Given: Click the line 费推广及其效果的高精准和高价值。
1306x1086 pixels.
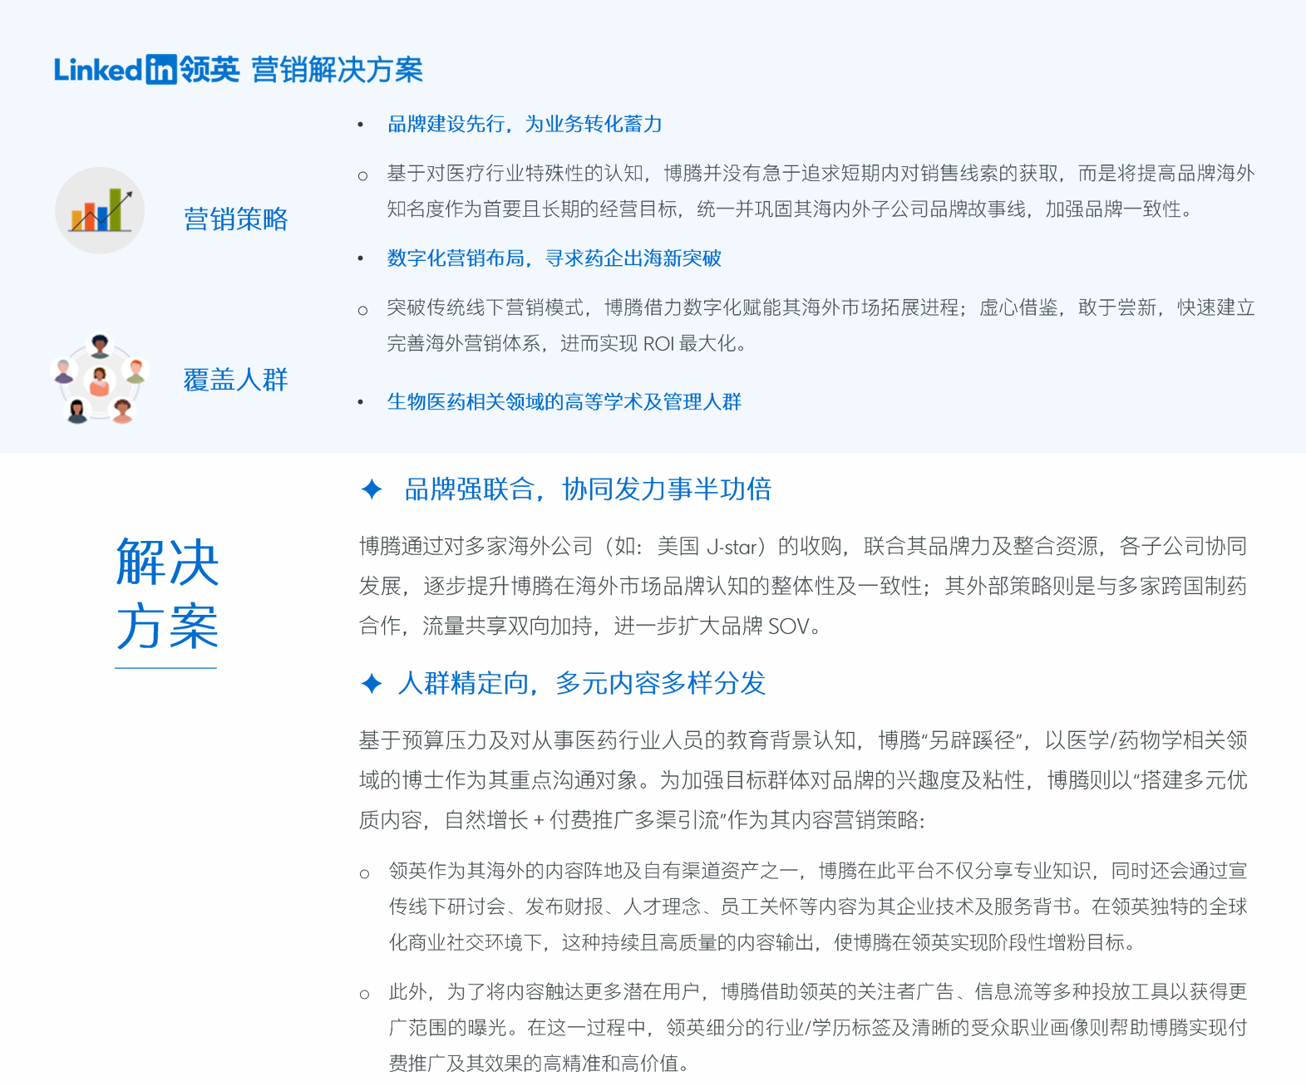Looking at the screenshot, I should [x=540, y=1064].
